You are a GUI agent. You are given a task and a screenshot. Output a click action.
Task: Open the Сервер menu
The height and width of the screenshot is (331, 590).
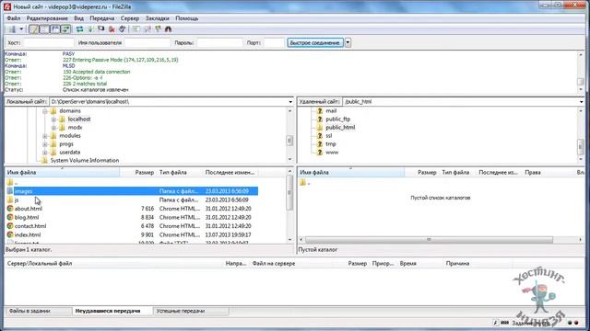click(130, 18)
